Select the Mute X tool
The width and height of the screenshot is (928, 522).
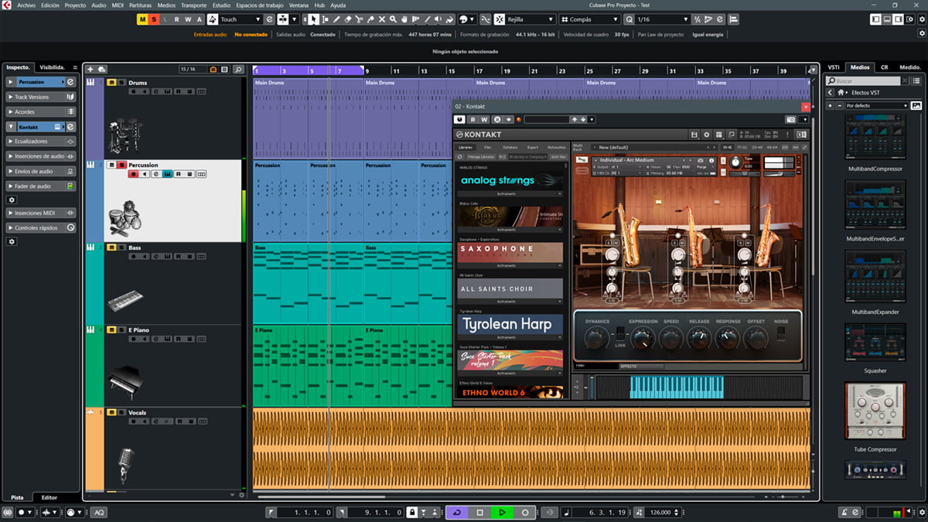point(383,19)
